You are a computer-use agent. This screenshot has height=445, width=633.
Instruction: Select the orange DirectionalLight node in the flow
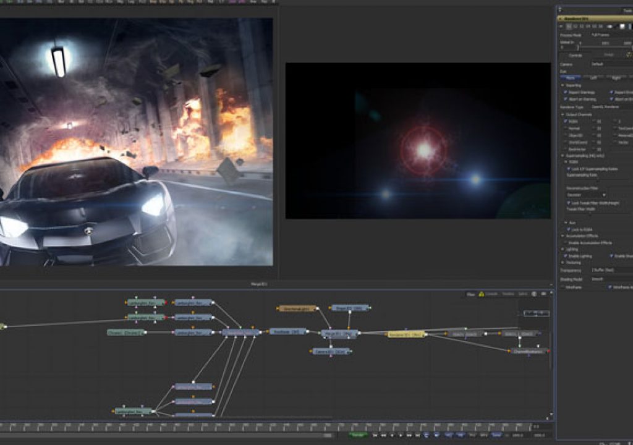coord(297,308)
